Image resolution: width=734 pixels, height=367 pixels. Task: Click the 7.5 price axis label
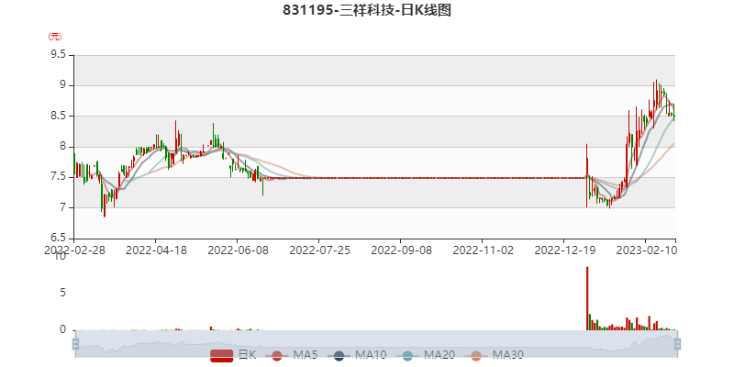point(60,177)
